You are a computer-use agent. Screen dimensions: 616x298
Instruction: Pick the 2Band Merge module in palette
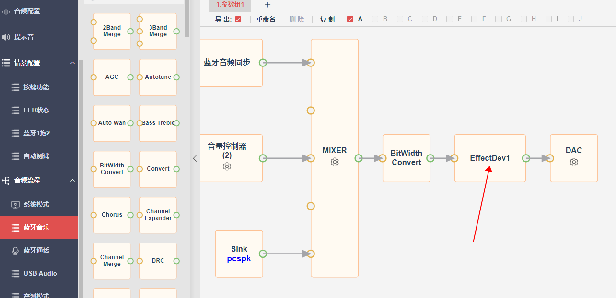click(x=112, y=31)
